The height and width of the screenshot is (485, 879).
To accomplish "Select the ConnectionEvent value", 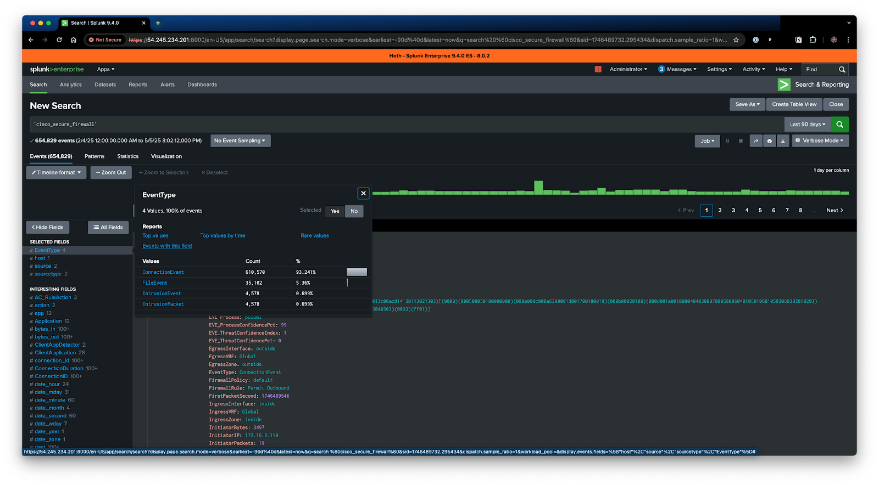I will coord(163,272).
